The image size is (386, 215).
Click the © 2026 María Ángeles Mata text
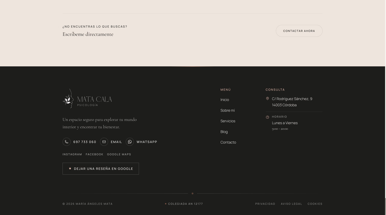point(87,204)
